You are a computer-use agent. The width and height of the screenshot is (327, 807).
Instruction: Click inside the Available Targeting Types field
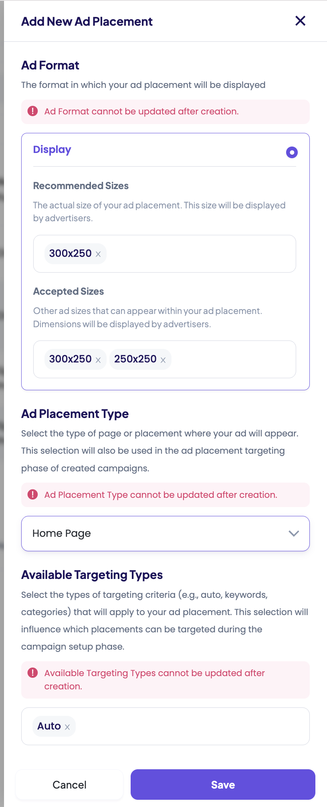click(192, 726)
